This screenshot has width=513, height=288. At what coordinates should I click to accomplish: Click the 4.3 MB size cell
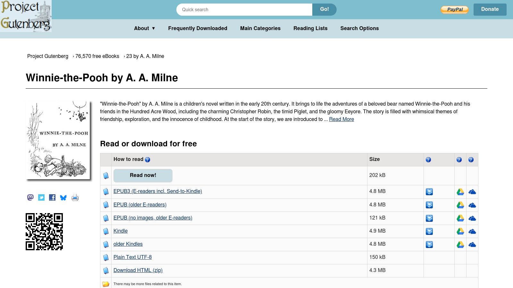tap(395, 270)
